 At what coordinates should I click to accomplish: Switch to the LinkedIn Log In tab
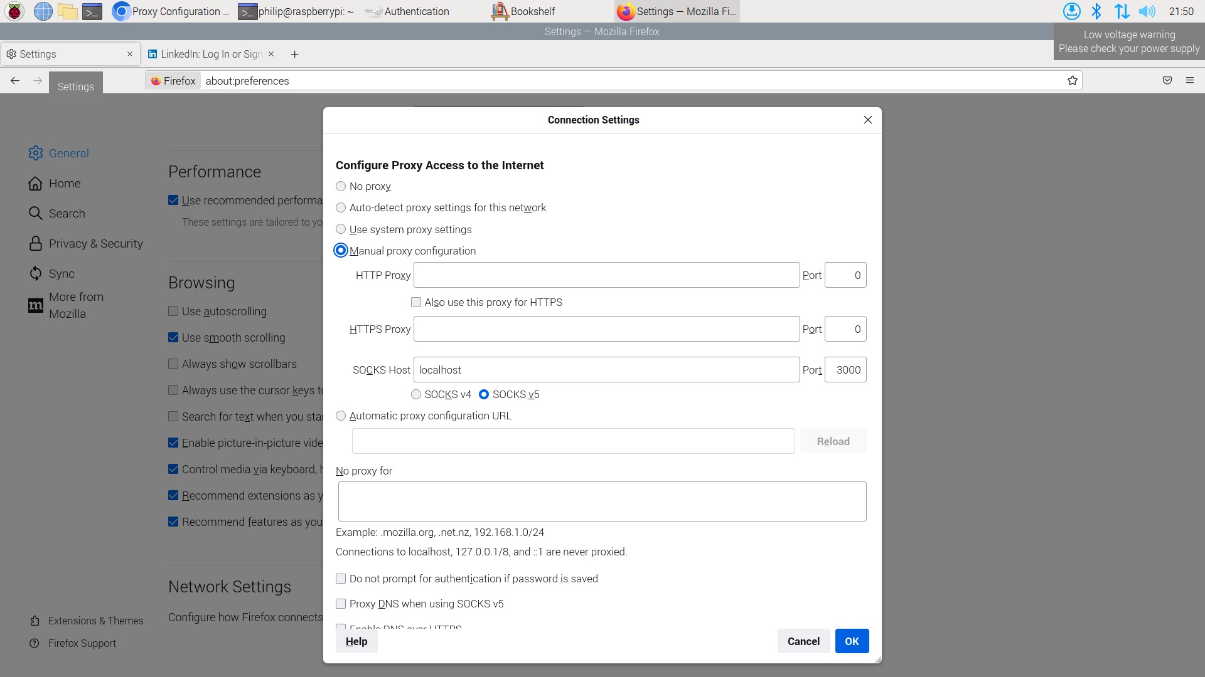click(x=212, y=54)
